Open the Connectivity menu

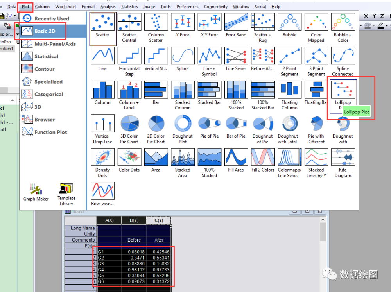[216, 7]
